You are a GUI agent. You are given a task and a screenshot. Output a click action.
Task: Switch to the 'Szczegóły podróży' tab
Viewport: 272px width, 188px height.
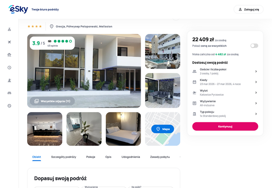[x=64, y=157]
